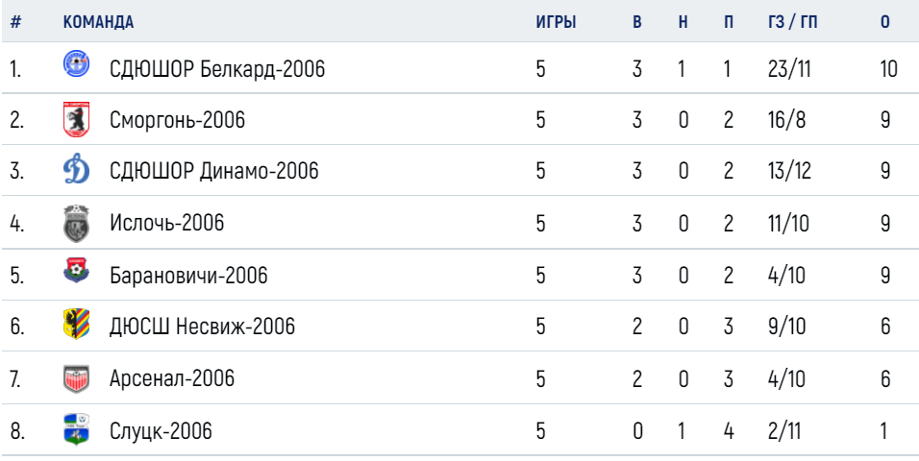Click the ДЮСШ Несвиж-2006 yellow crest
Viewport: 919px width, 461px height.
tap(76, 325)
